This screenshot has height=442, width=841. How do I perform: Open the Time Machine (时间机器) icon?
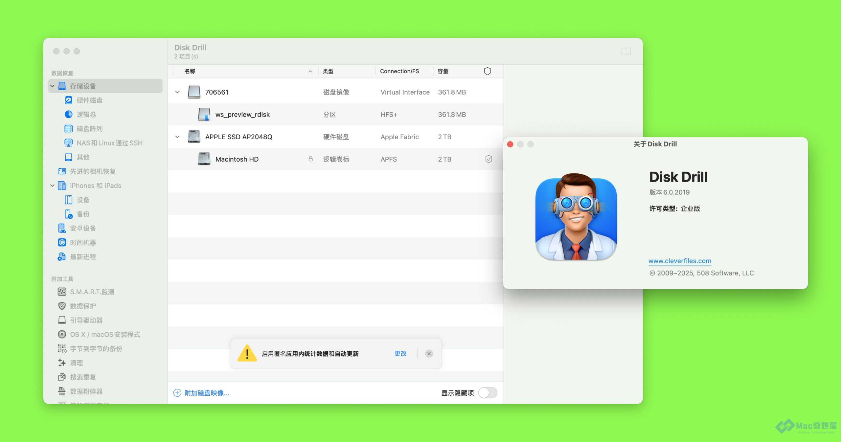(x=62, y=242)
